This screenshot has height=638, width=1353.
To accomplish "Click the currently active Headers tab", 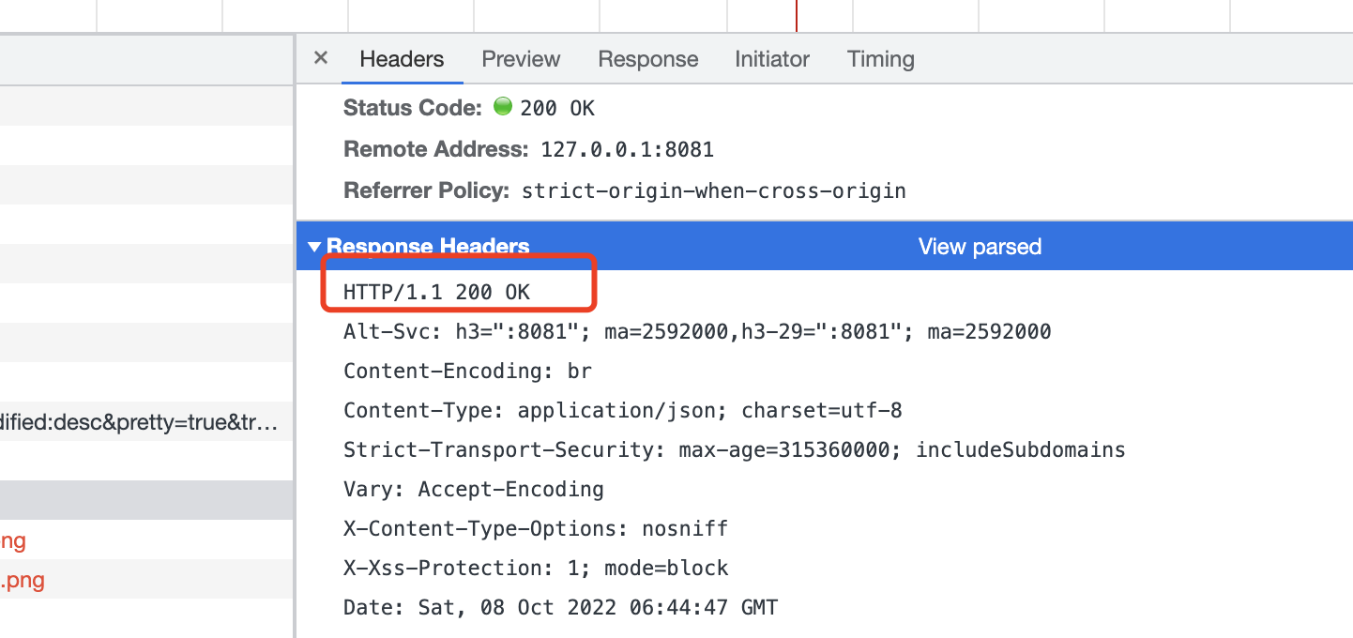I will pyautogui.click(x=402, y=58).
